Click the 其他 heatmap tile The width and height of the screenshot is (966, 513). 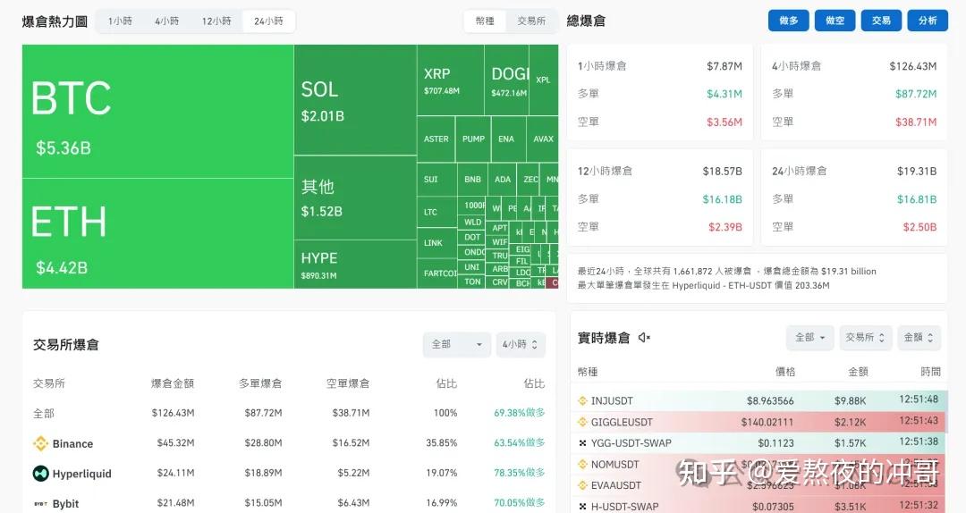pyautogui.click(x=355, y=198)
